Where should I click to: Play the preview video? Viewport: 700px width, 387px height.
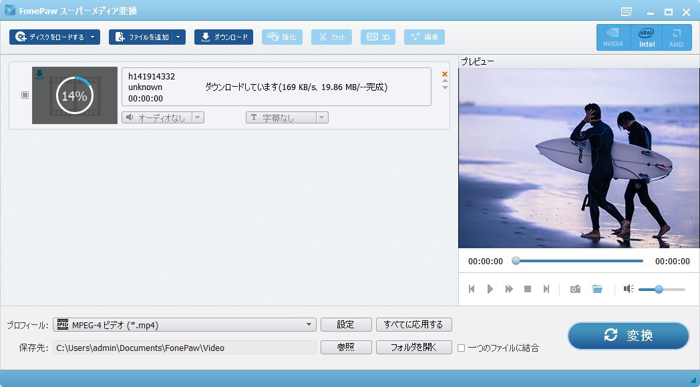[490, 289]
